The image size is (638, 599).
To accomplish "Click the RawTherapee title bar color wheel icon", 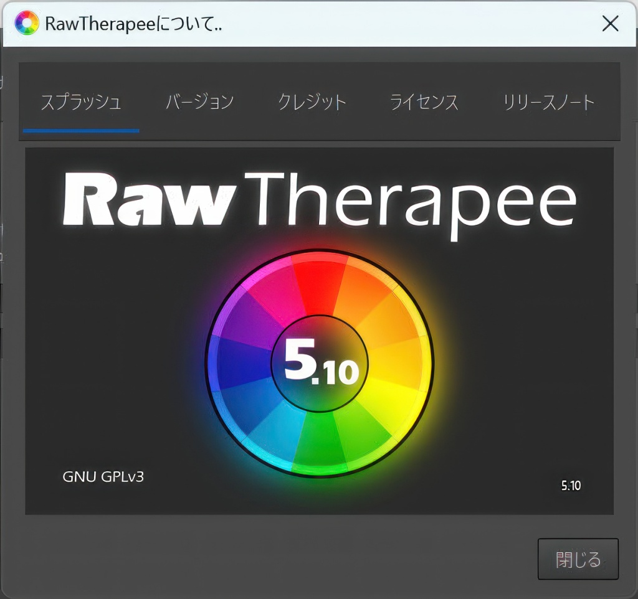I will [26, 23].
